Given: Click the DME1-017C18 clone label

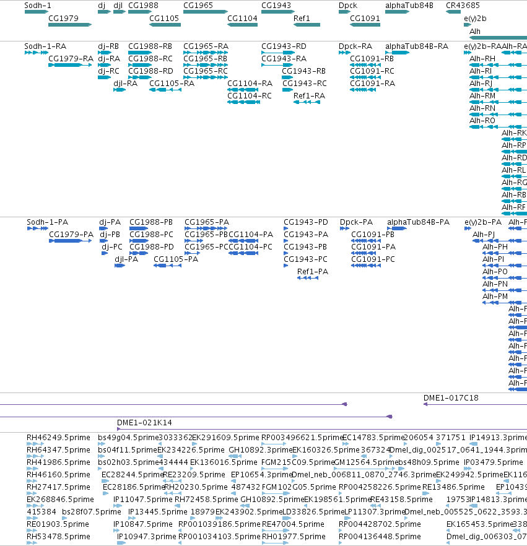Looking at the screenshot, I should (451, 398).
